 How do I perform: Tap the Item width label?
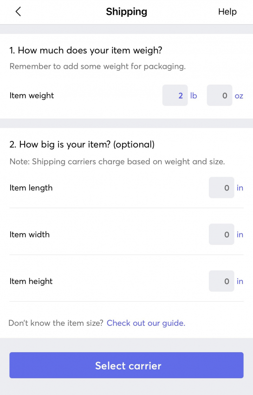point(29,235)
